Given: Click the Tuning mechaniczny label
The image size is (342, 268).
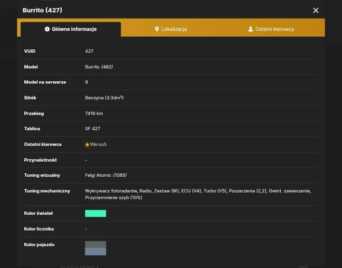Looking at the screenshot, I should click(x=47, y=191).
